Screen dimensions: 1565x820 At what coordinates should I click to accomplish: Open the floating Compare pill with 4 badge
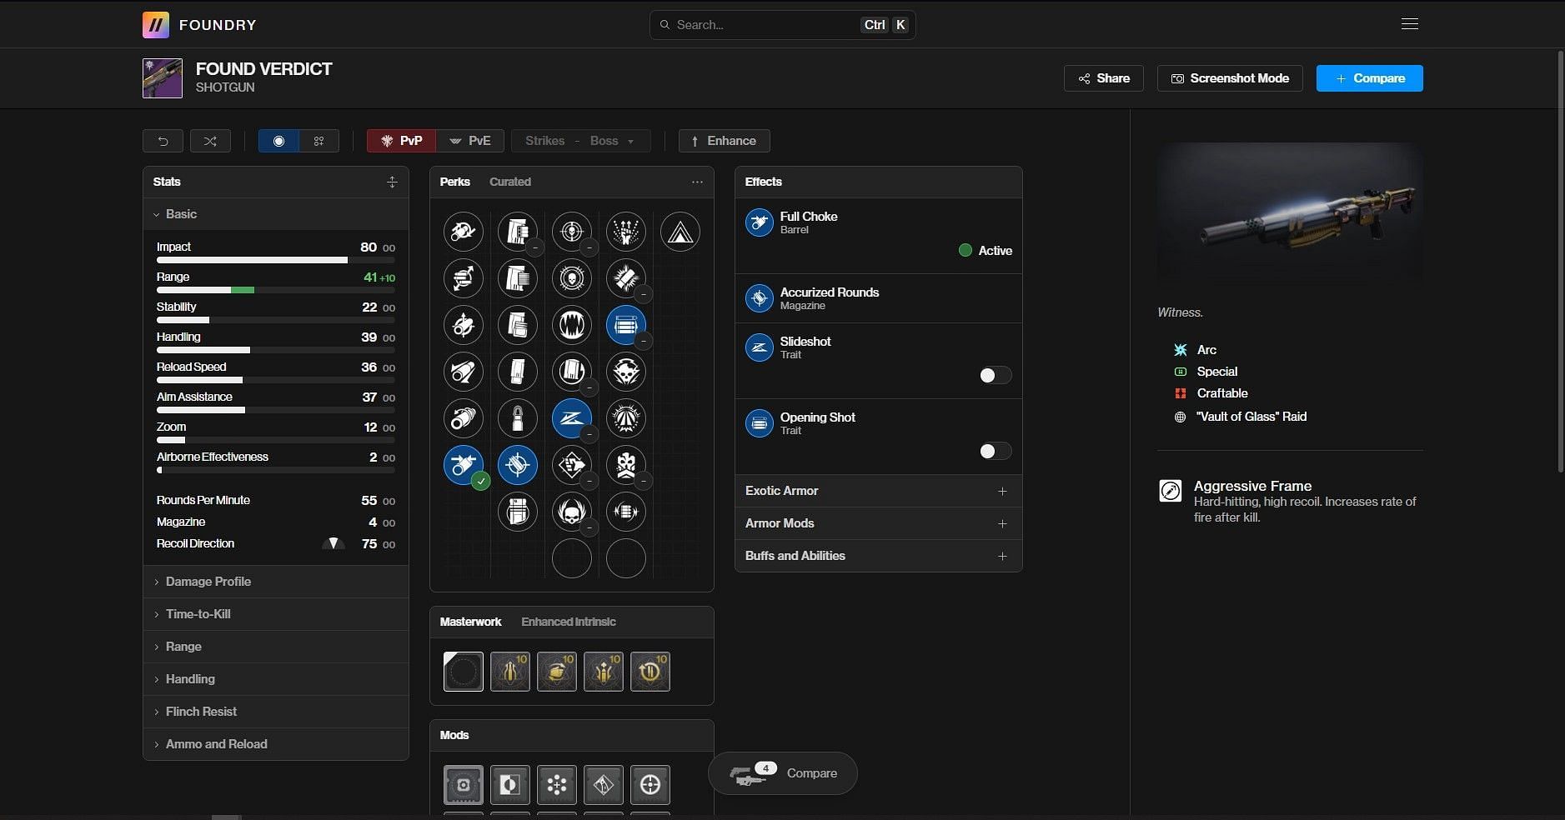coord(782,773)
